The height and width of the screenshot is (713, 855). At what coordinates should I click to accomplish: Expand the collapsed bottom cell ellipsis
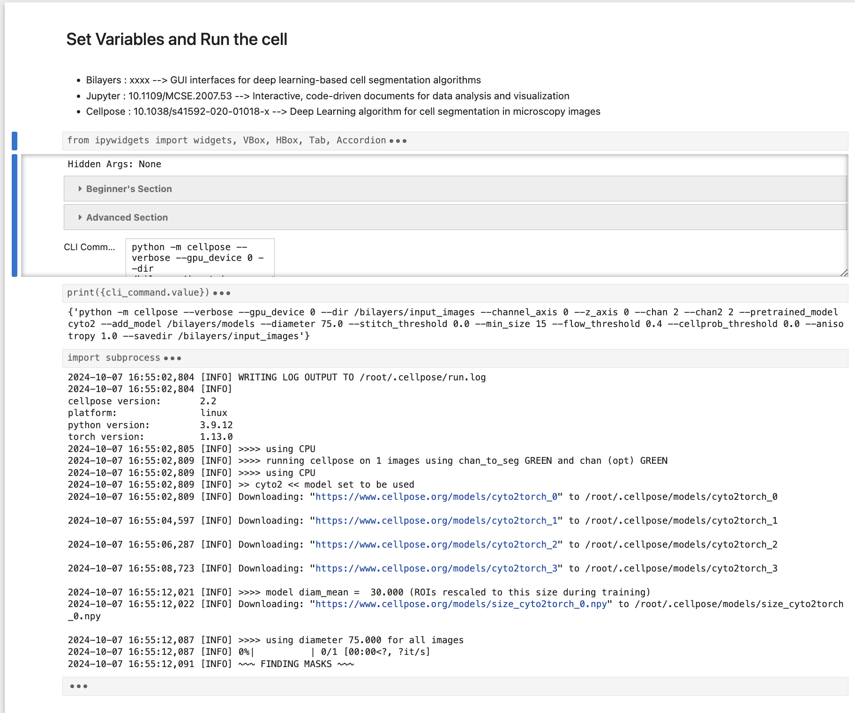click(x=79, y=686)
